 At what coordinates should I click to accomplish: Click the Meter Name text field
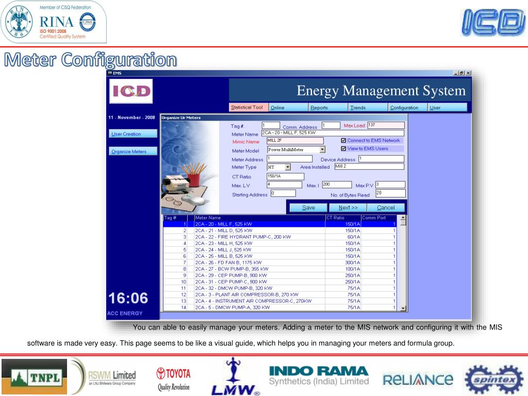click(x=333, y=133)
